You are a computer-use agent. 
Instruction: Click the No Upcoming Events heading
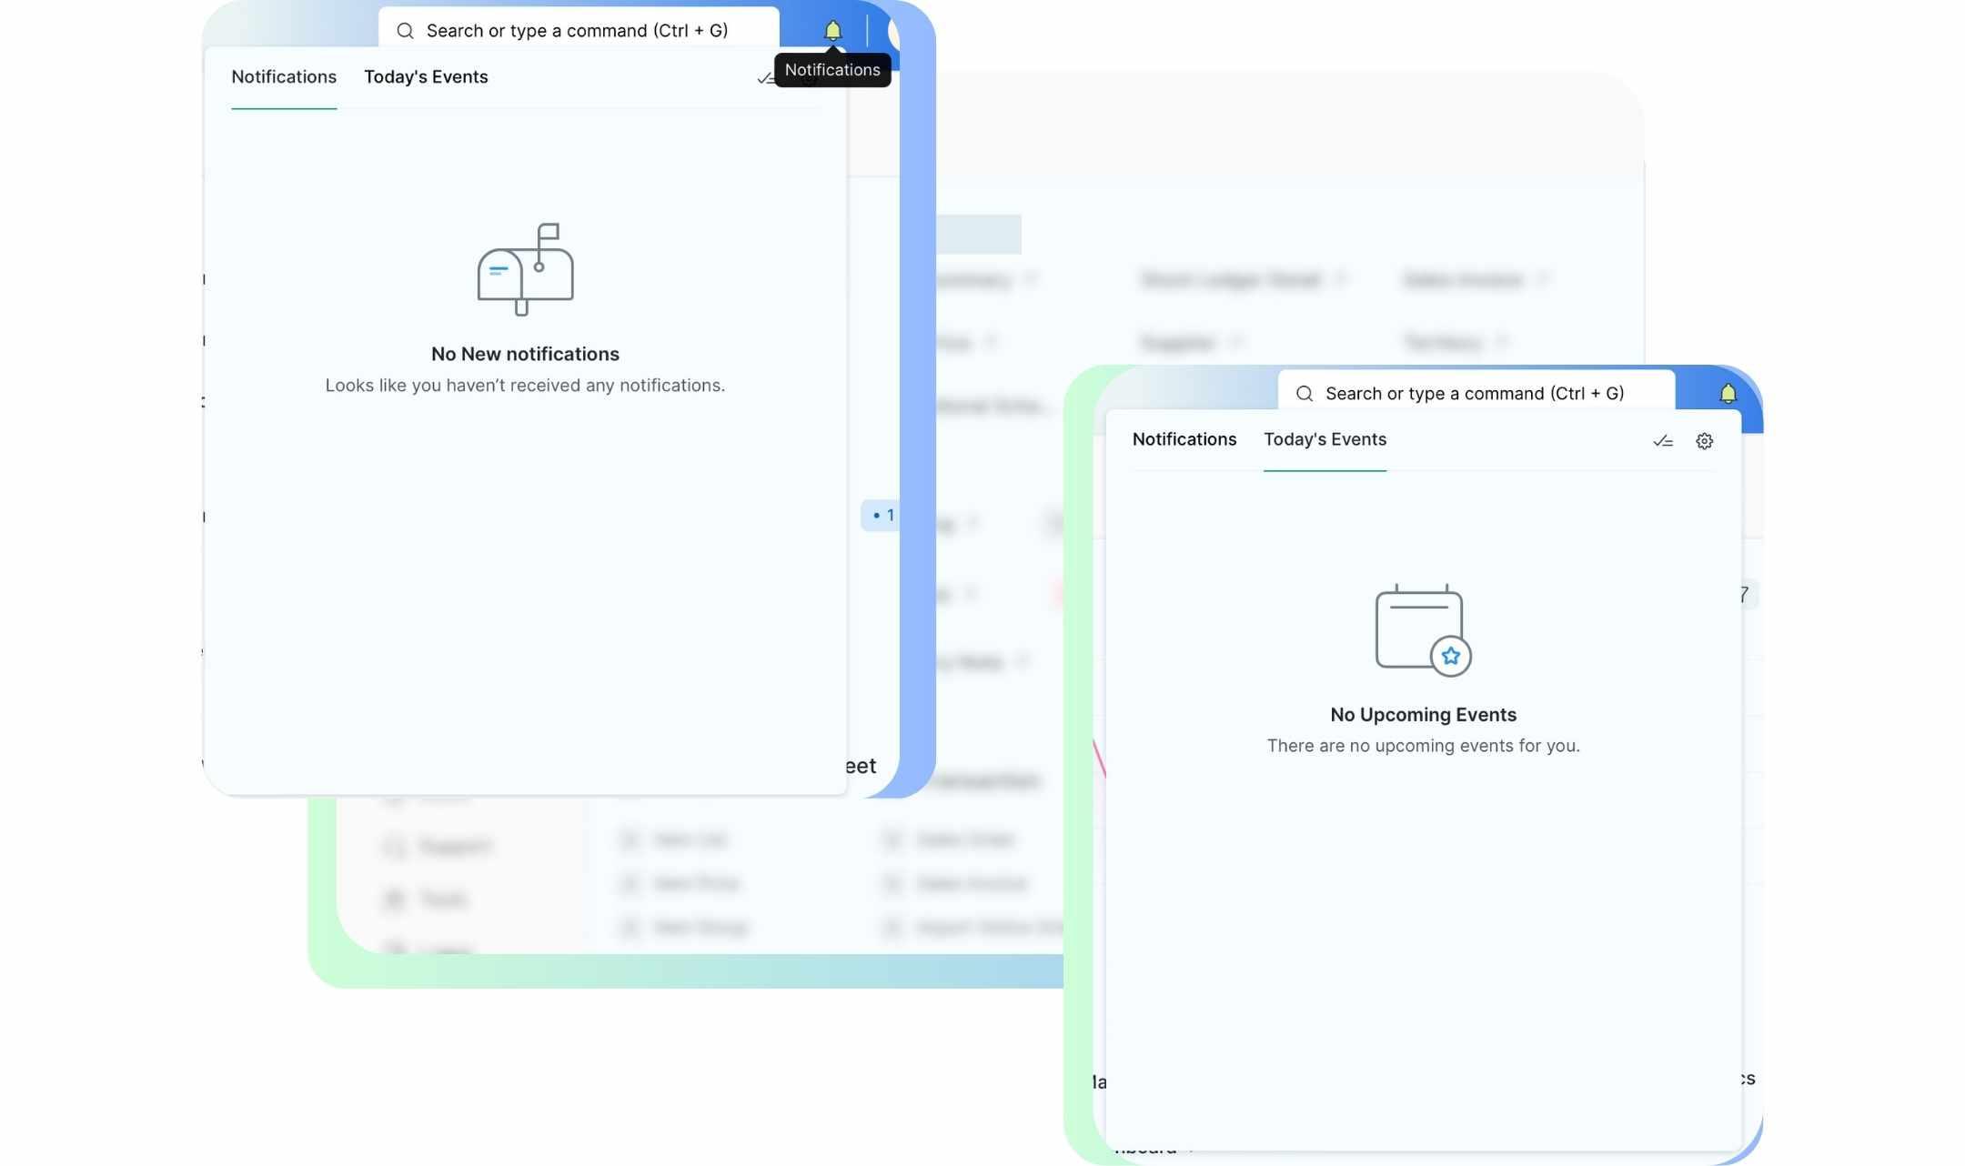(x=1423, y=715)
